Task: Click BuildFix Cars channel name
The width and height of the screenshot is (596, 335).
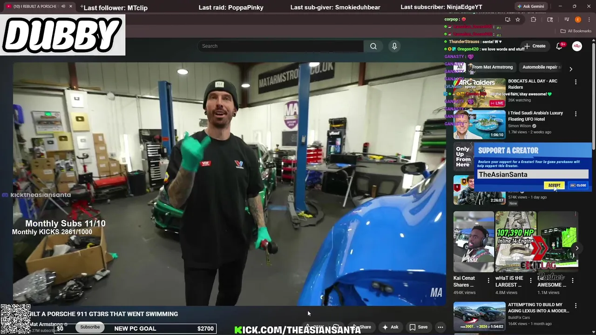Action: click(x=519, y=318)
